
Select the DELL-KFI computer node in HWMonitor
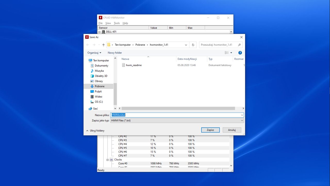pos(111,32)
